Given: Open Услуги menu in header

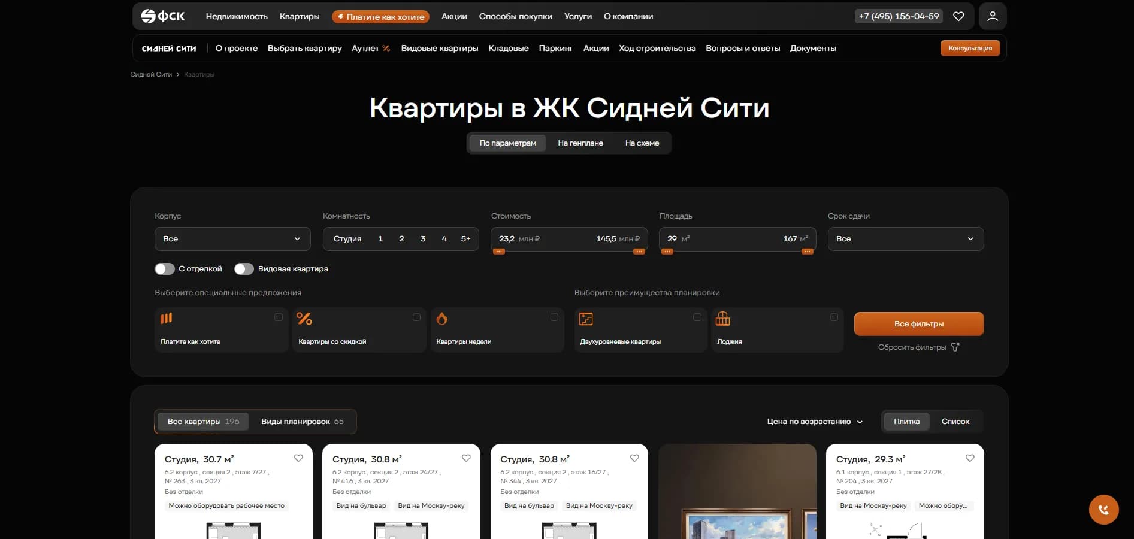Looking at the screenshot, I should pos(578,16).
